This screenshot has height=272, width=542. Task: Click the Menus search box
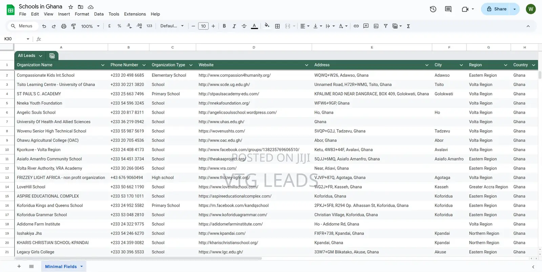click(x=22, y=26)
